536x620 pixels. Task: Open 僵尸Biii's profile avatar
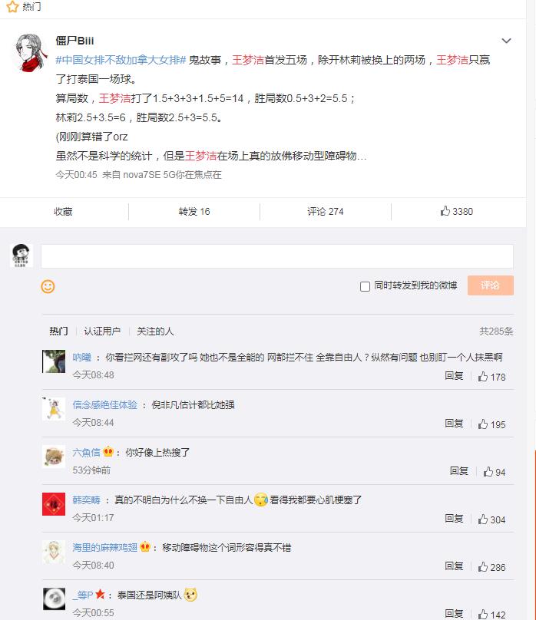click(x=29, y=54)
